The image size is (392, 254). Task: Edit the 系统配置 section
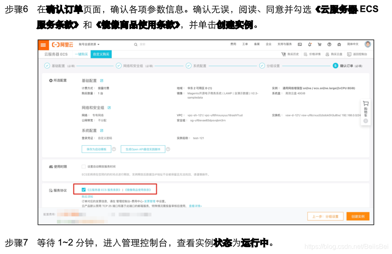[102, 130]
